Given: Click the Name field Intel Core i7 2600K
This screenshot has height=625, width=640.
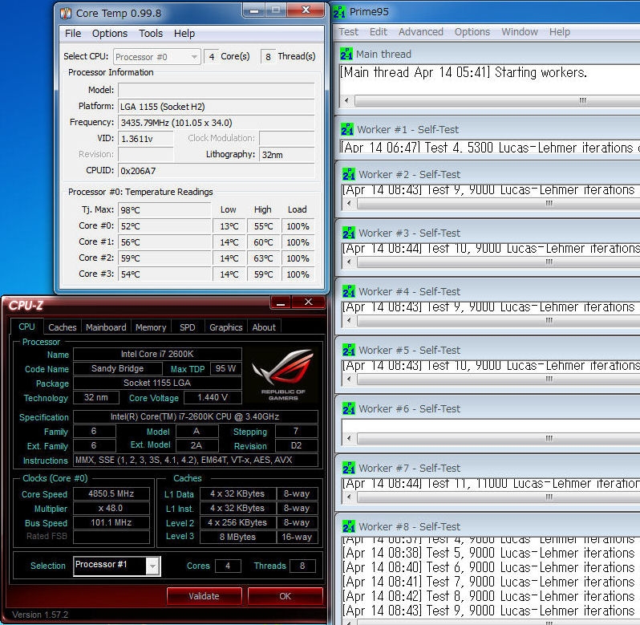Looking at the screenshot, I should (157, 354).
